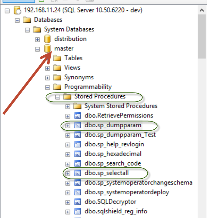Click the server icon for 192.168.11.24

pyautogui.click(x=17, y=10)
